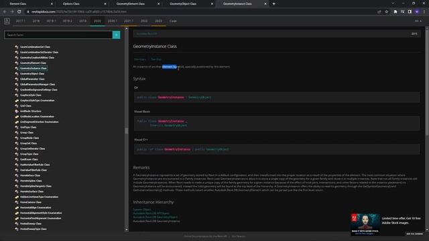Select the 2023 API version tab
429x241 pixels.
point(158,21)
